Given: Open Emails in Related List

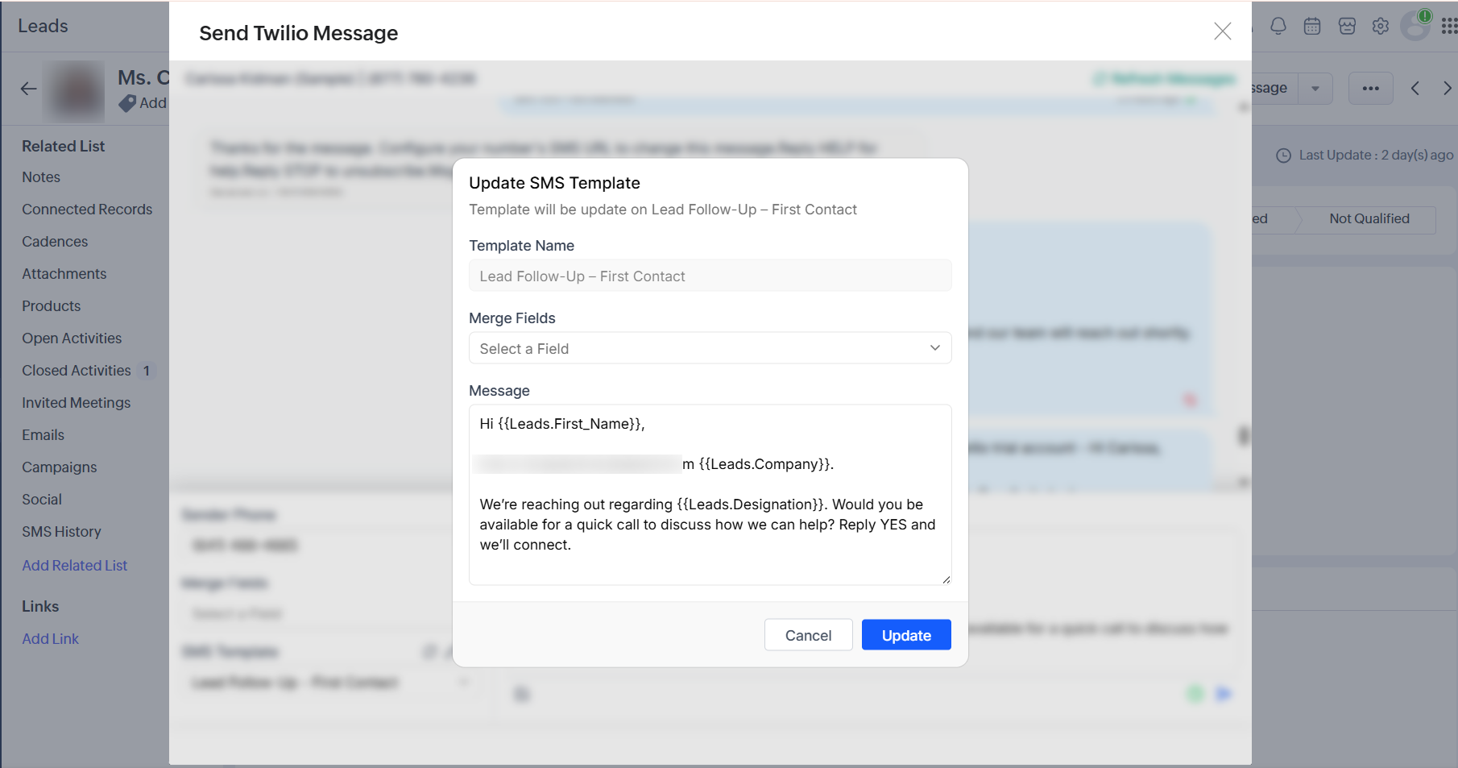Looking at the screenshot, I should pos(43,435).
